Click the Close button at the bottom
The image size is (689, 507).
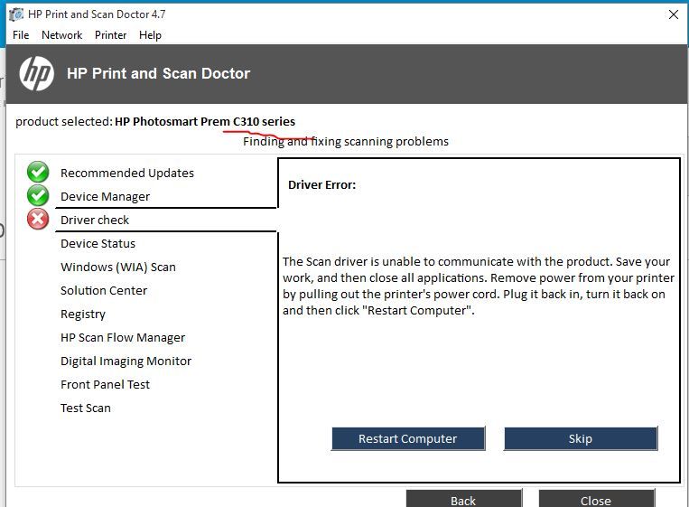tap(596, 499)
